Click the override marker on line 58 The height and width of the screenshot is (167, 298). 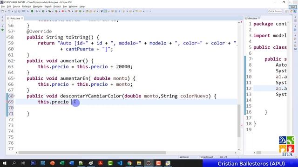(7, 37)
